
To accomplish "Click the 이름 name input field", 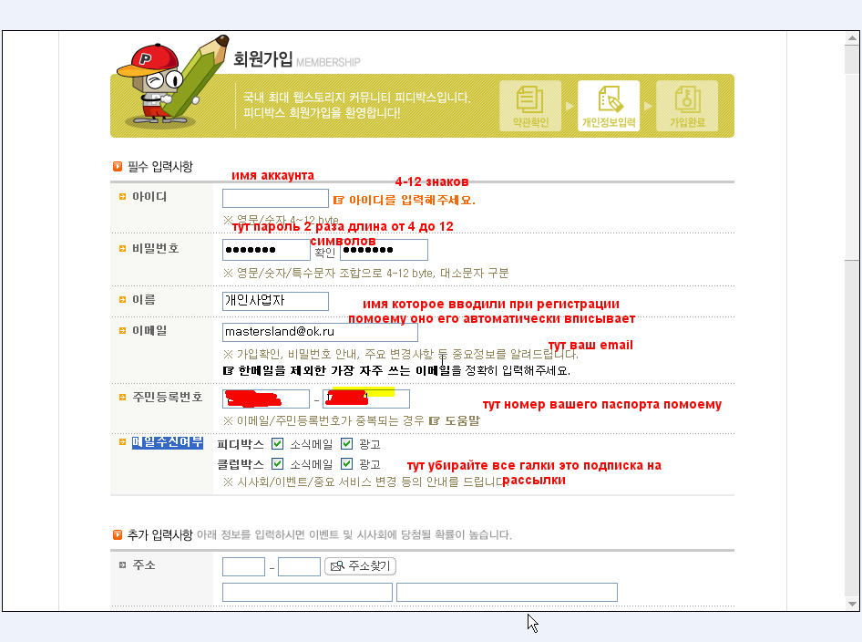I will [x=275, y=301].
